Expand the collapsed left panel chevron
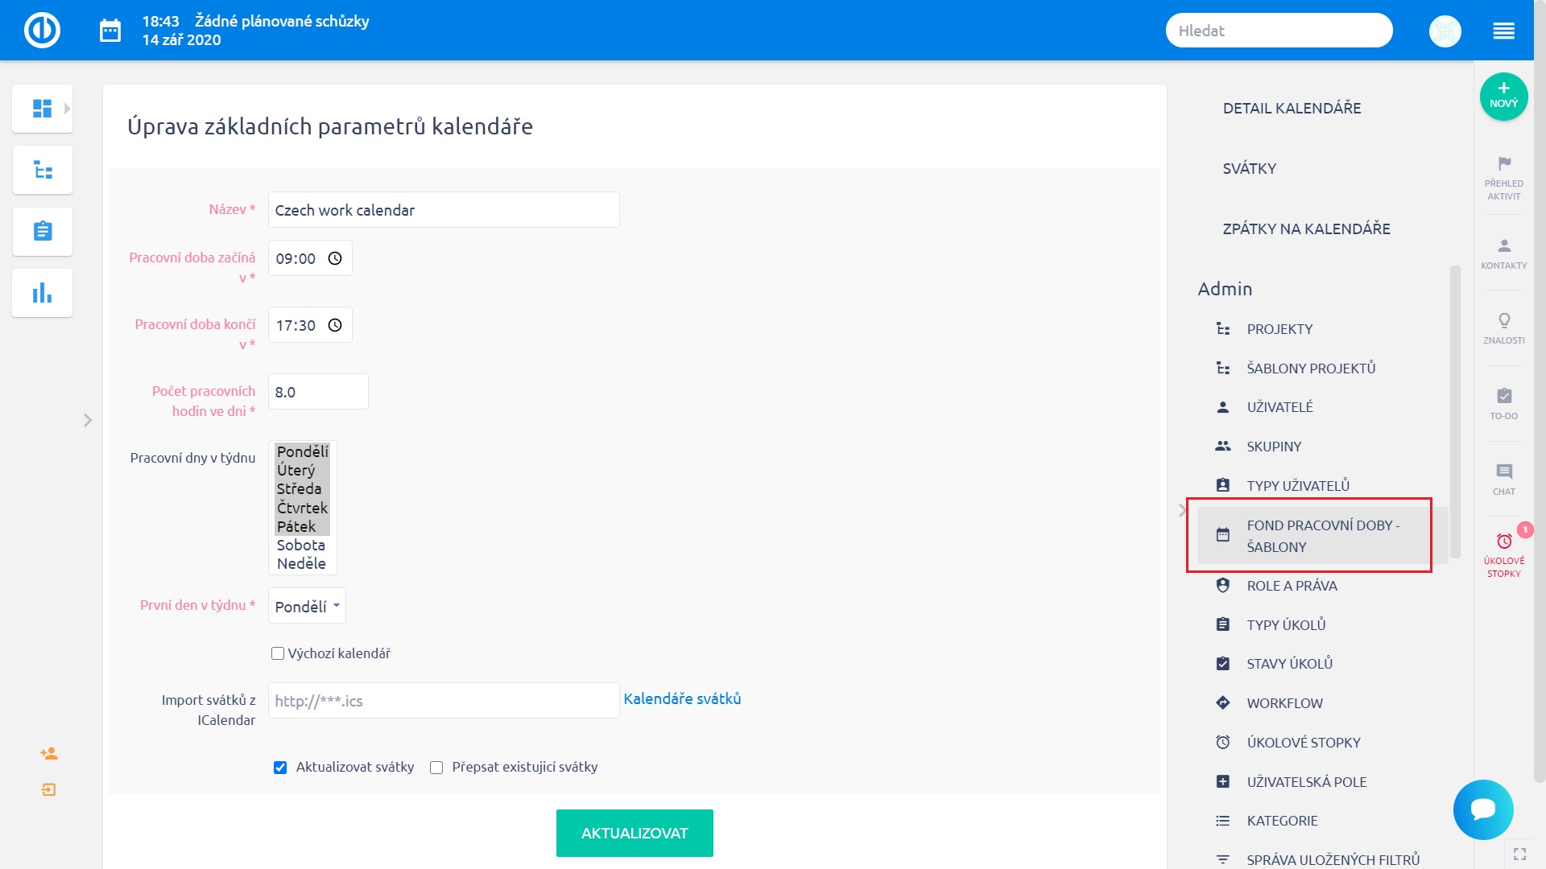 tap(88, 420)
